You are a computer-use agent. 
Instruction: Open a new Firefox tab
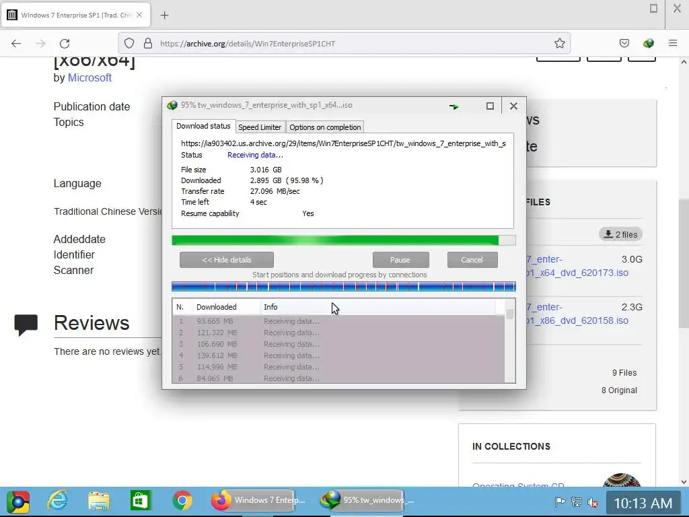164,15
